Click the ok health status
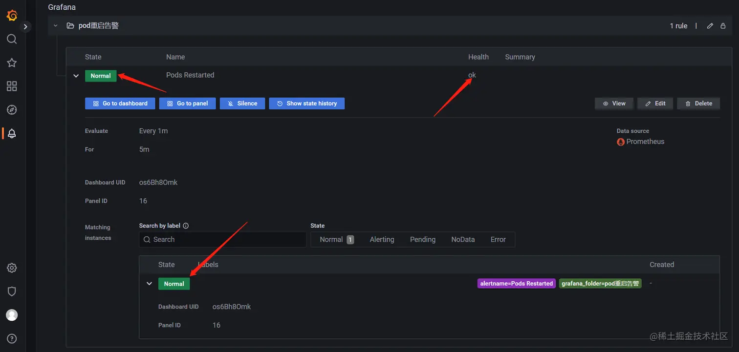The width and height of the screenshot is (739, 352). pos(472,75)
